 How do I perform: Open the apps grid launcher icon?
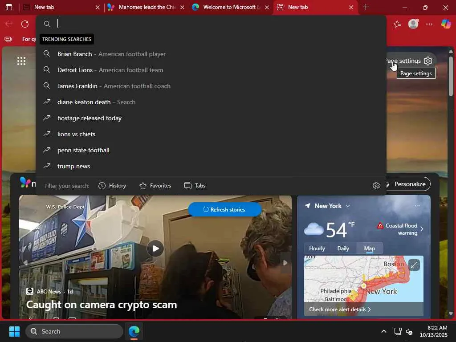point(21,61)
